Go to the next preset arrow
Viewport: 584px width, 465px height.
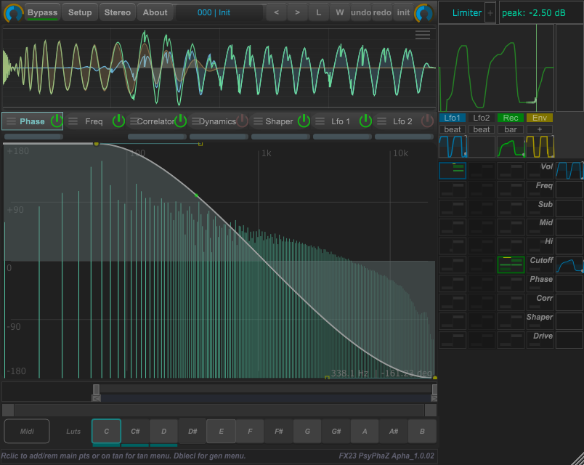click(x=296, y=12)
